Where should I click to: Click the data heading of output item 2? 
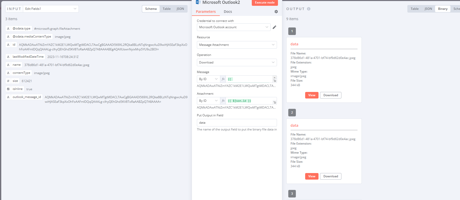[294, 125]
